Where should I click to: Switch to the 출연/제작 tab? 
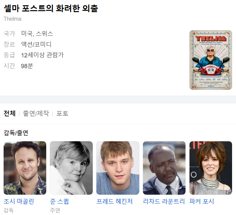pos(36,113)
